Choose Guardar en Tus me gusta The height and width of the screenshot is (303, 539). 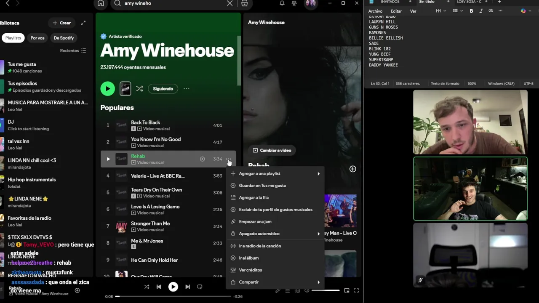click(x=275, y=186)
